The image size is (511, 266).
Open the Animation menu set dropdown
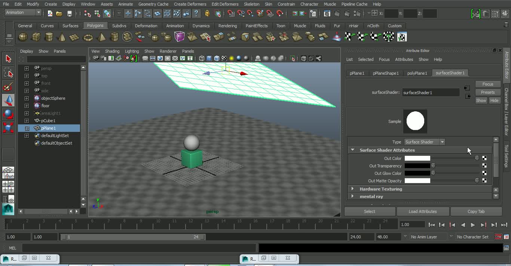(x=23, y=12)
